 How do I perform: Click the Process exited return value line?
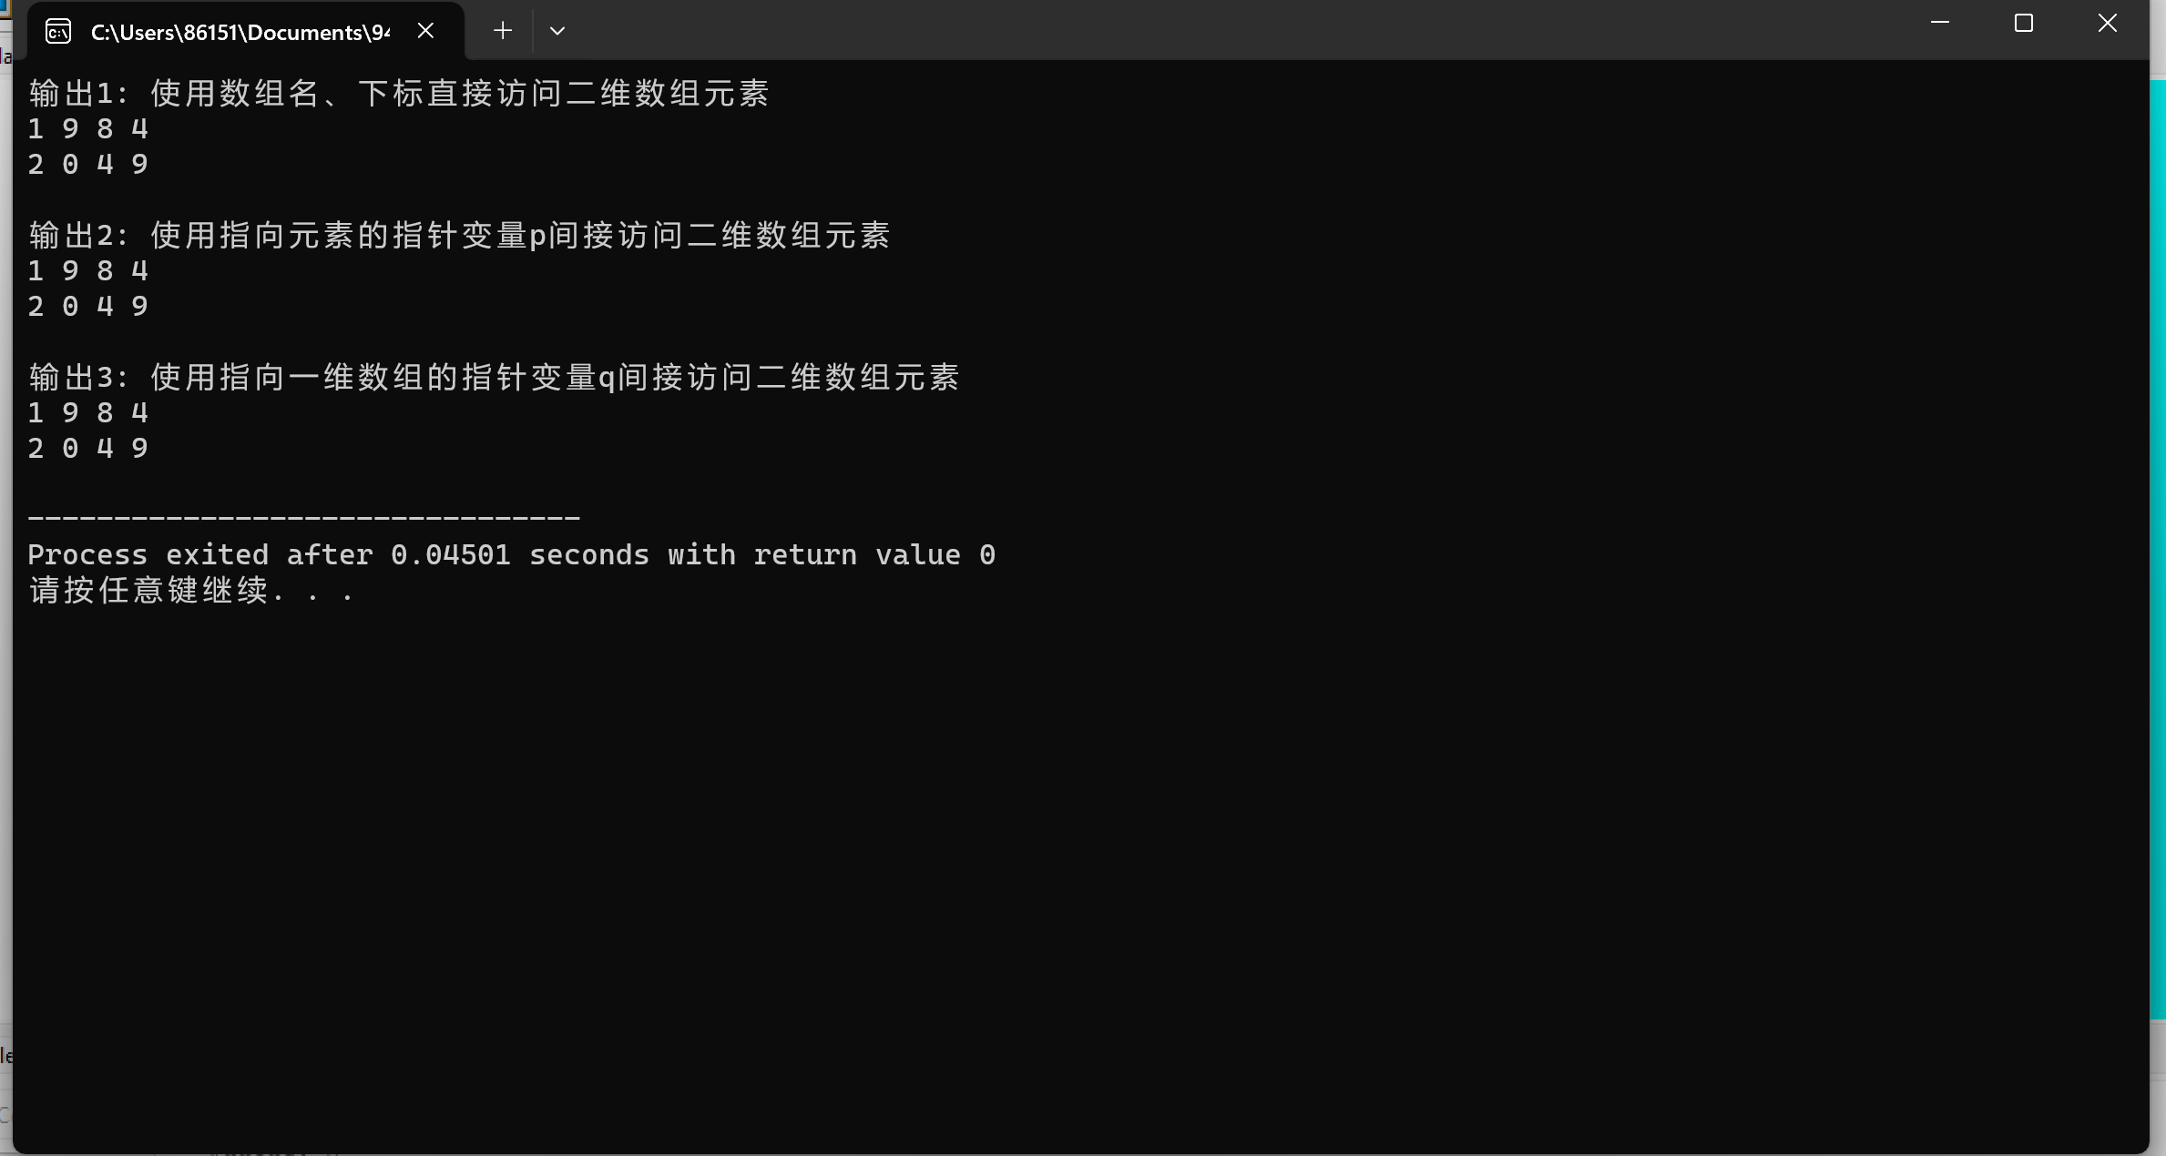(x=512, y=554)
